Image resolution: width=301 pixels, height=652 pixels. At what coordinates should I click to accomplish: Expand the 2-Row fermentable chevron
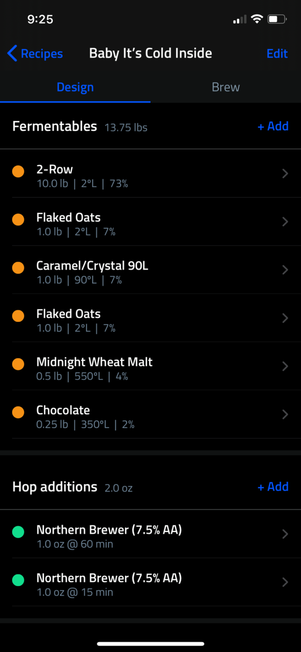[285, 173]
